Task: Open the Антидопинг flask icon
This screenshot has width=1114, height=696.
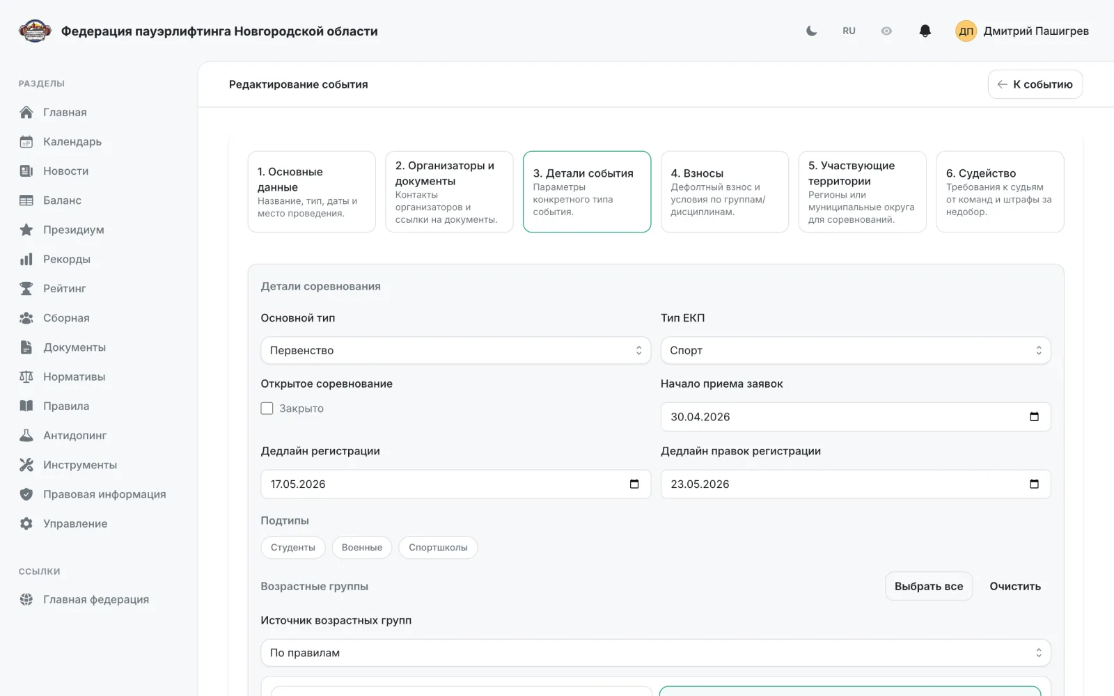Action: (x=26, y=435)
